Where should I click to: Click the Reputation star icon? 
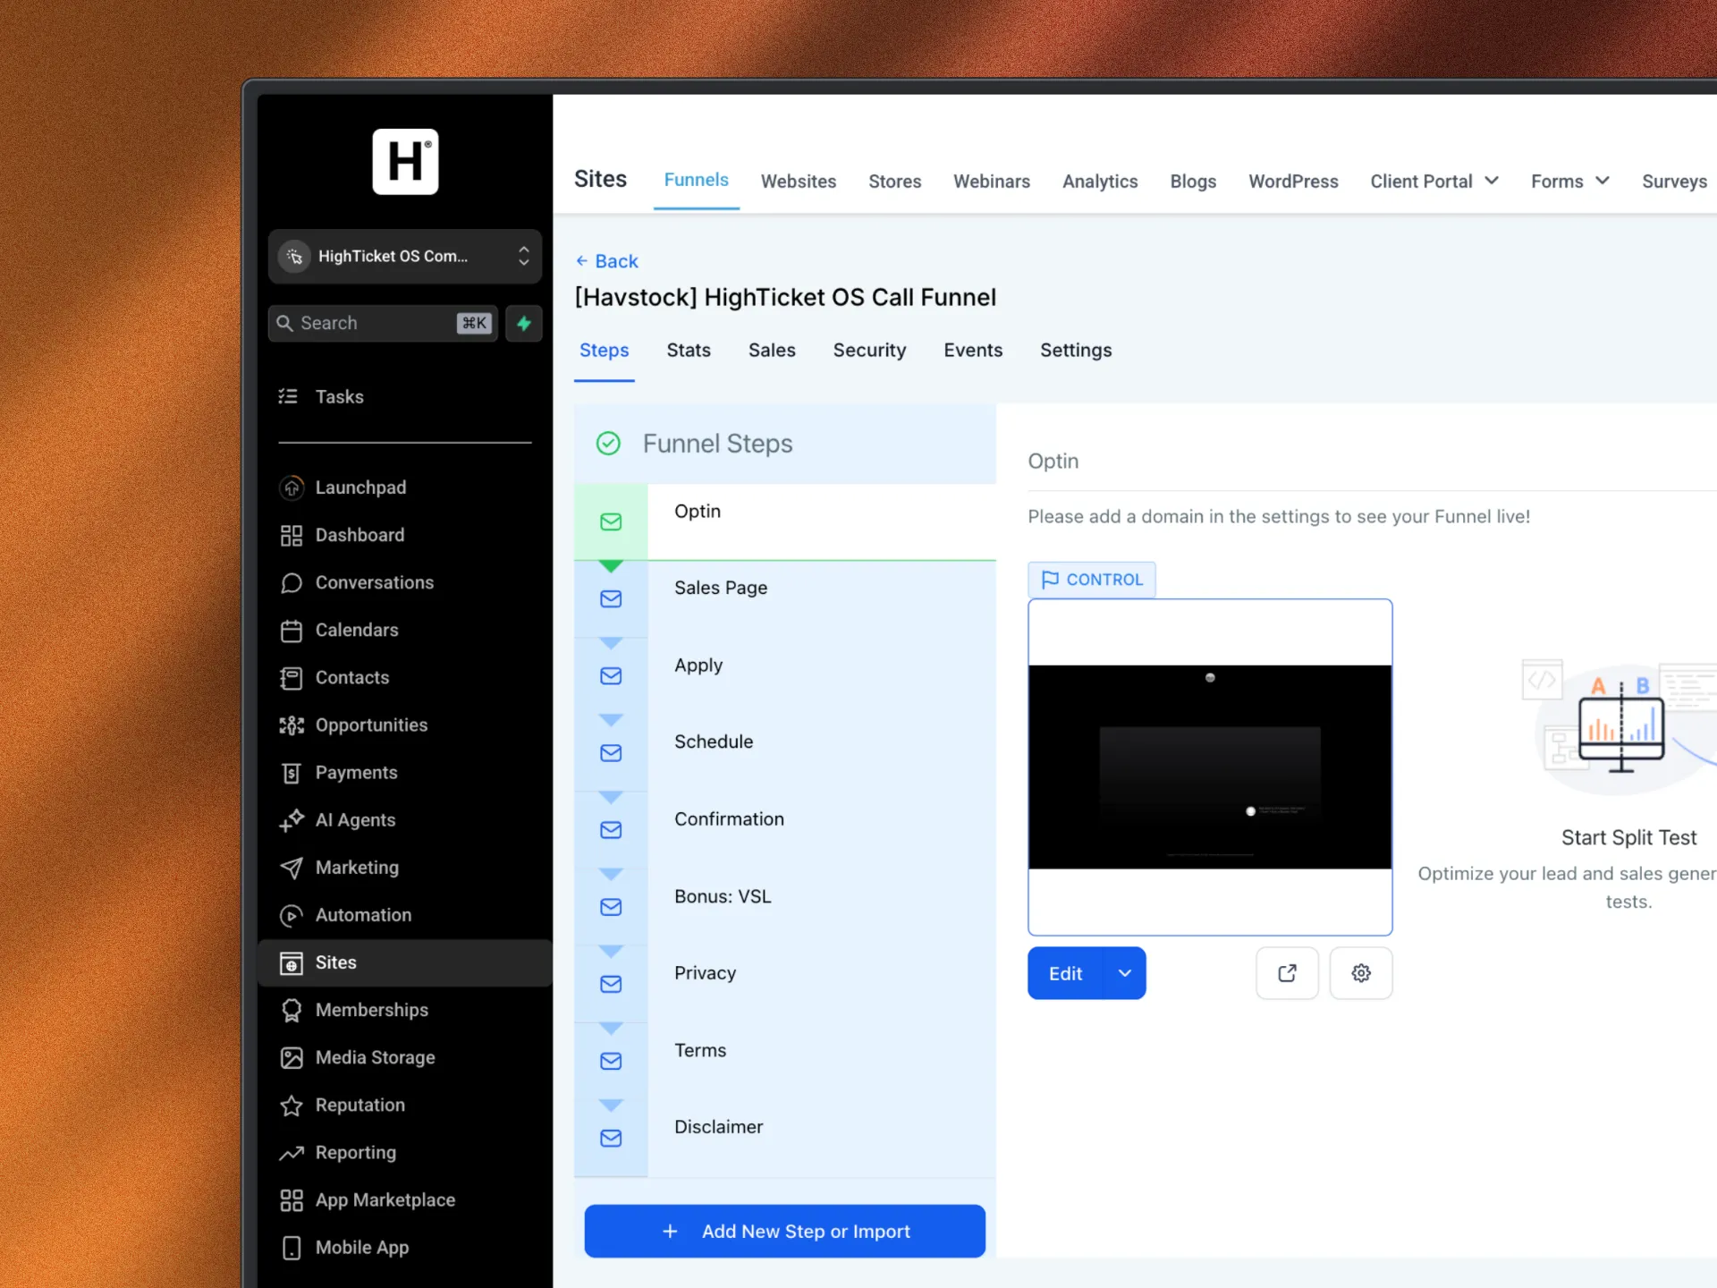(292, 1106)
